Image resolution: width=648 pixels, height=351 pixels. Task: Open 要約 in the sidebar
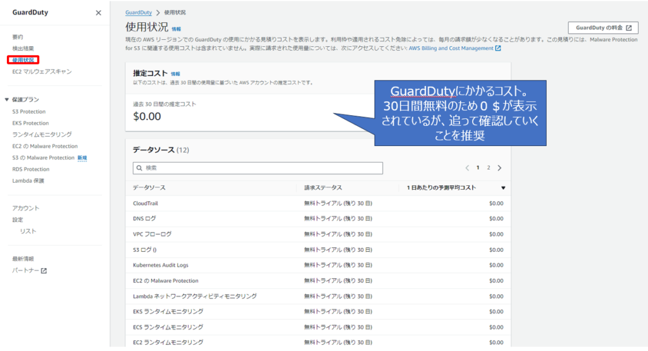[18, 37]
